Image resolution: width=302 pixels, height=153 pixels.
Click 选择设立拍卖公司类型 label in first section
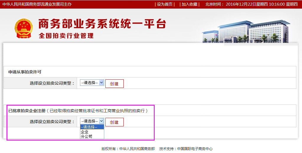tap(52, 83)
